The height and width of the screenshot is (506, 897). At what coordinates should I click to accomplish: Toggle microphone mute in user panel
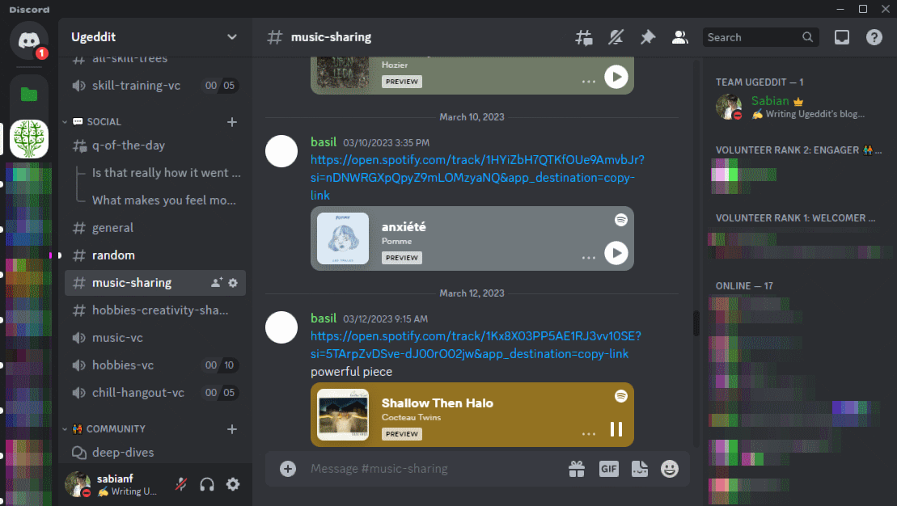182,484
